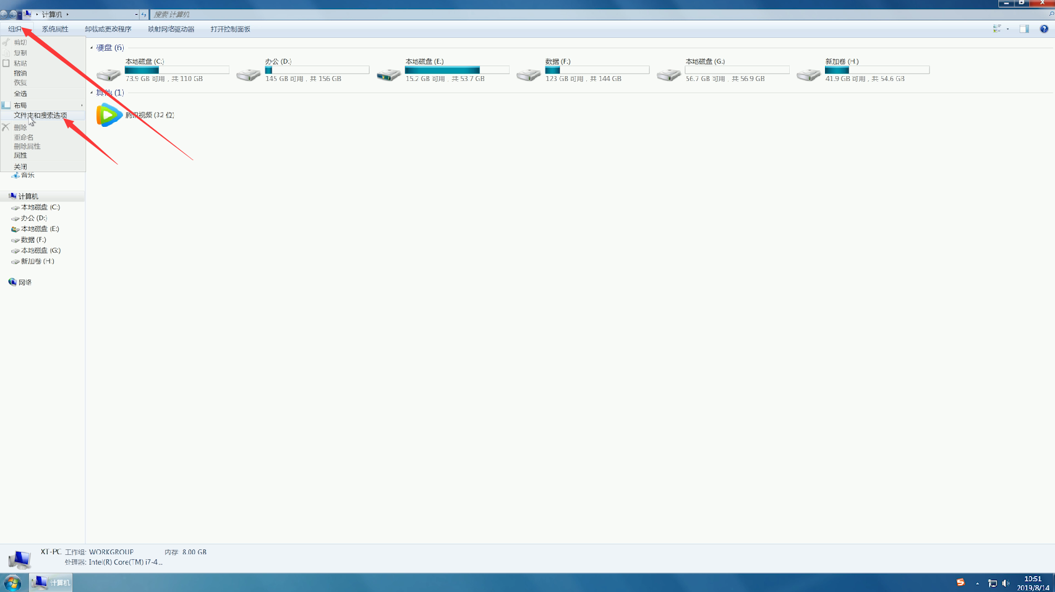Select the 本地磁盘 (C:) drive icon in the main pane
The width and height of the screenshot is (1055, 592).
[x=108, y=75]
